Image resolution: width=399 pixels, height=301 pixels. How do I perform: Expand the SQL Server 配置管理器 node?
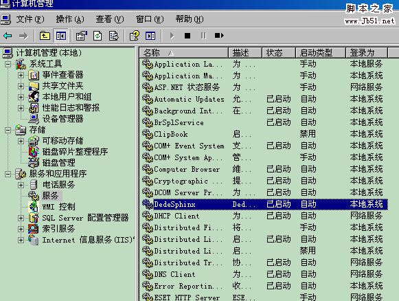click(21, 218)
